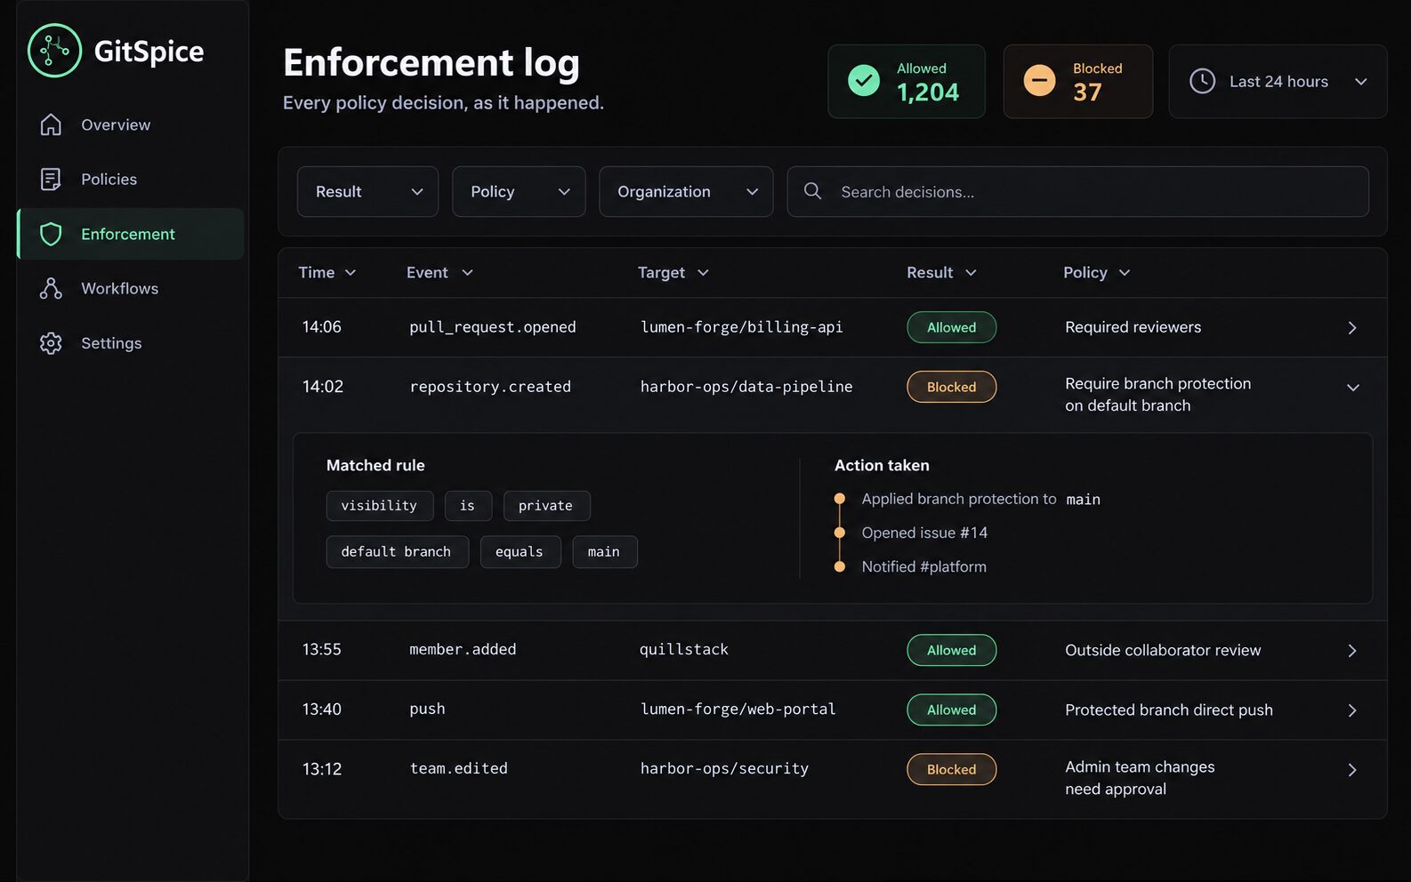Open the Organization filter dropdown

pos(686,191)
